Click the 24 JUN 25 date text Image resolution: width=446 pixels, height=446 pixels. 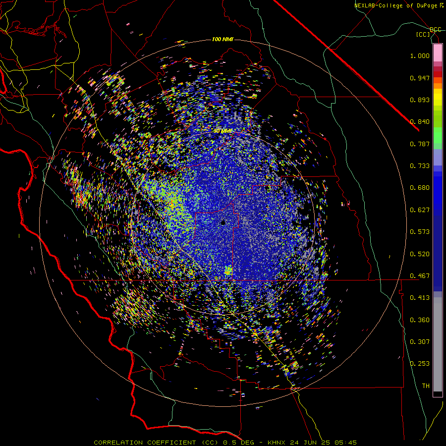[x=310, y=443]
